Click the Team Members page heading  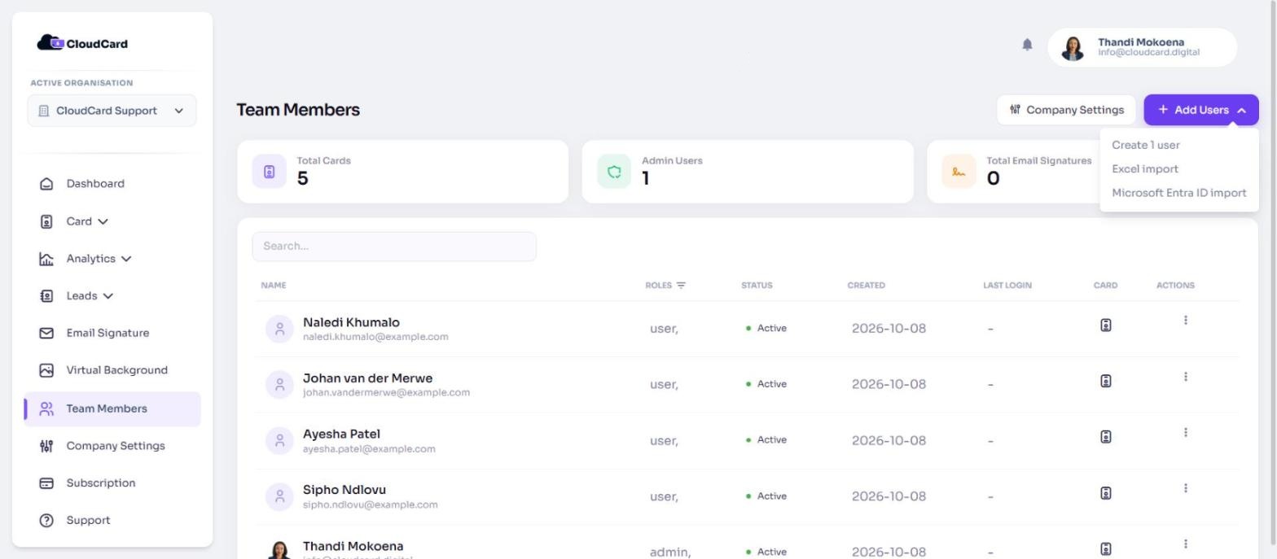point(298,110)
